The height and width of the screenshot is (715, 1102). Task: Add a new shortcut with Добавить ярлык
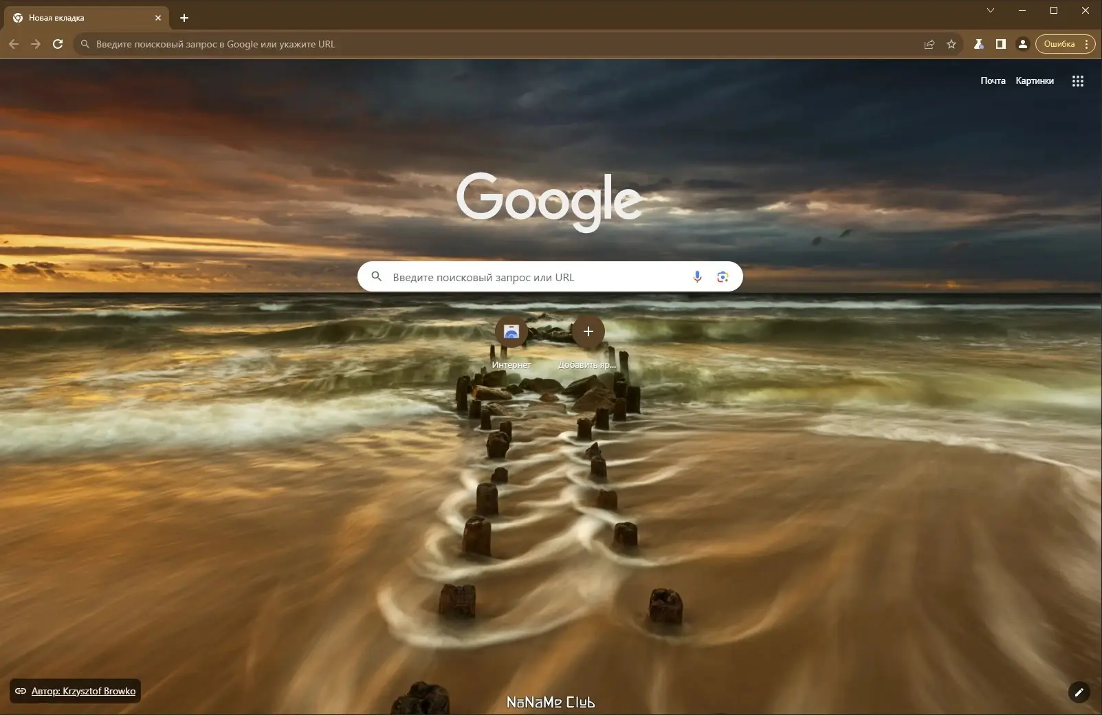[588, 342]
